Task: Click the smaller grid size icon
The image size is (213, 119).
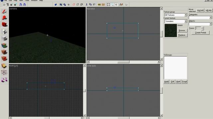Action: pyautogui.click(x=11, y=5)
